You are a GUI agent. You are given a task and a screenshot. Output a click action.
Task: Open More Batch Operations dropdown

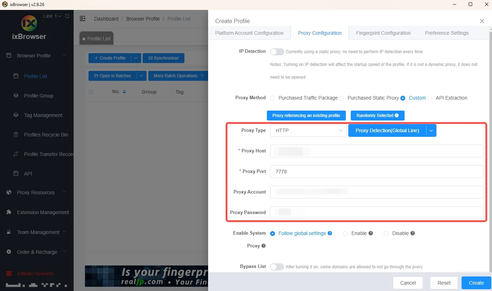[179, 76]
